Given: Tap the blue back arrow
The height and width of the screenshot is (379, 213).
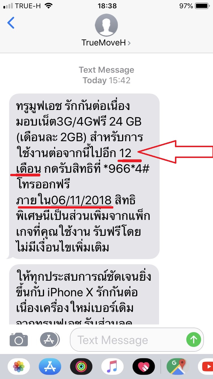Looking at the screenshot, I should (x=11, y=23).
